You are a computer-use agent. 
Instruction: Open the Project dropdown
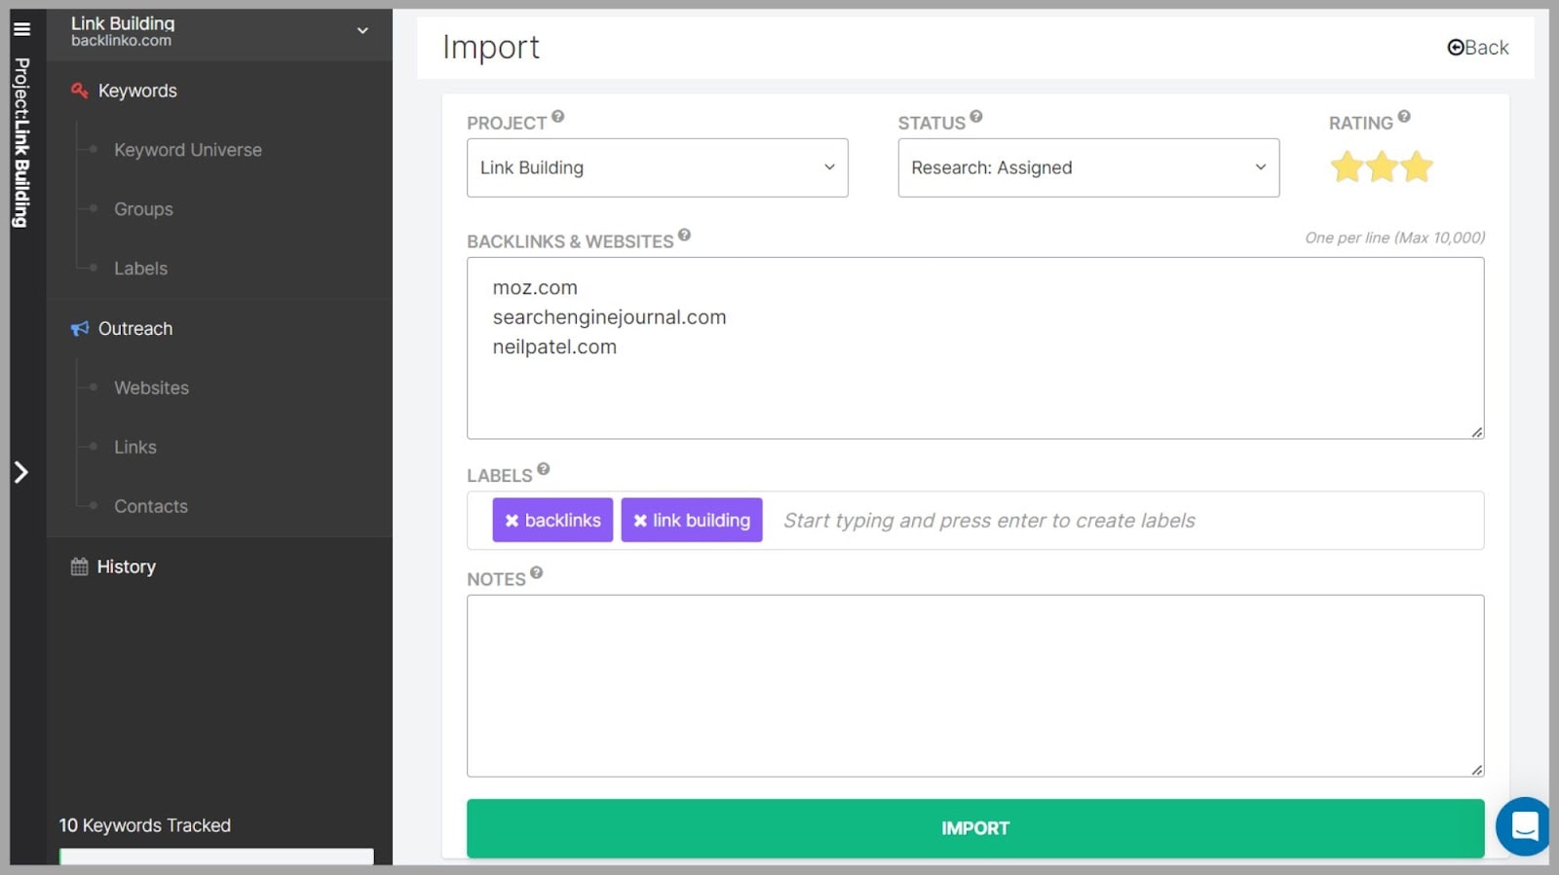coord(657,167)
